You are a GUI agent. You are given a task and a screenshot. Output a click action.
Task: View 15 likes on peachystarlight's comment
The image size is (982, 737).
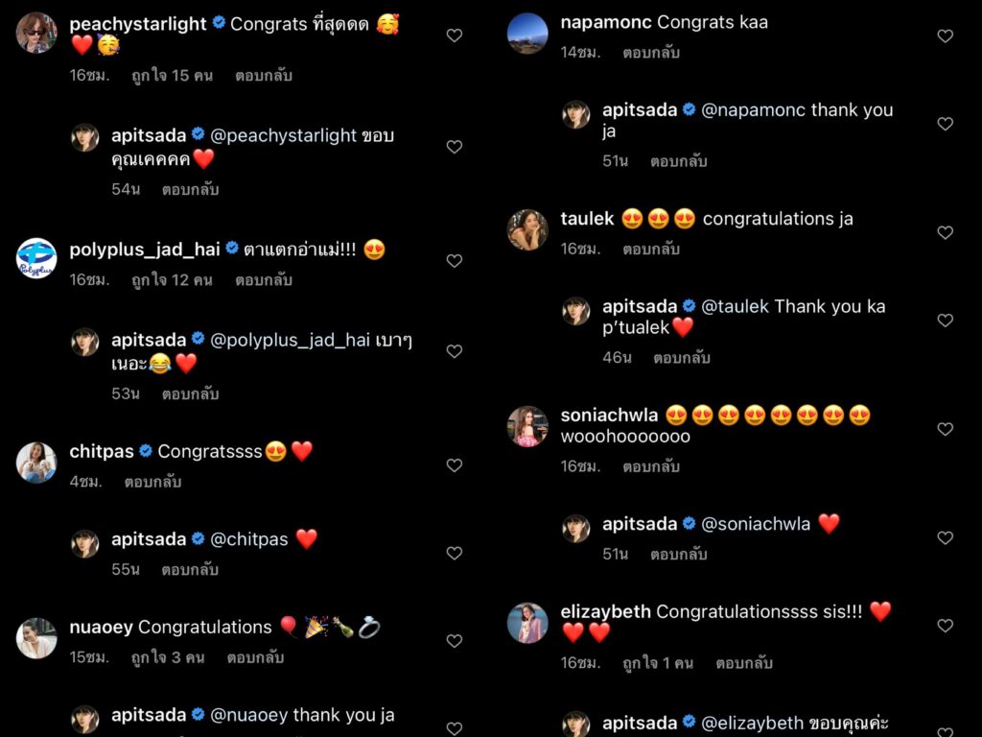[x=173, y=76]
